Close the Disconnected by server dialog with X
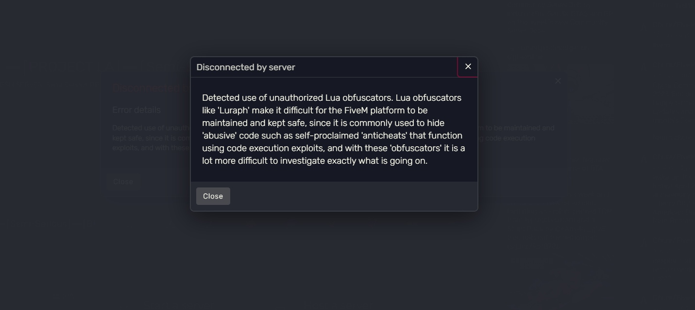Screen dimensions: 695x310 point(468,67)
